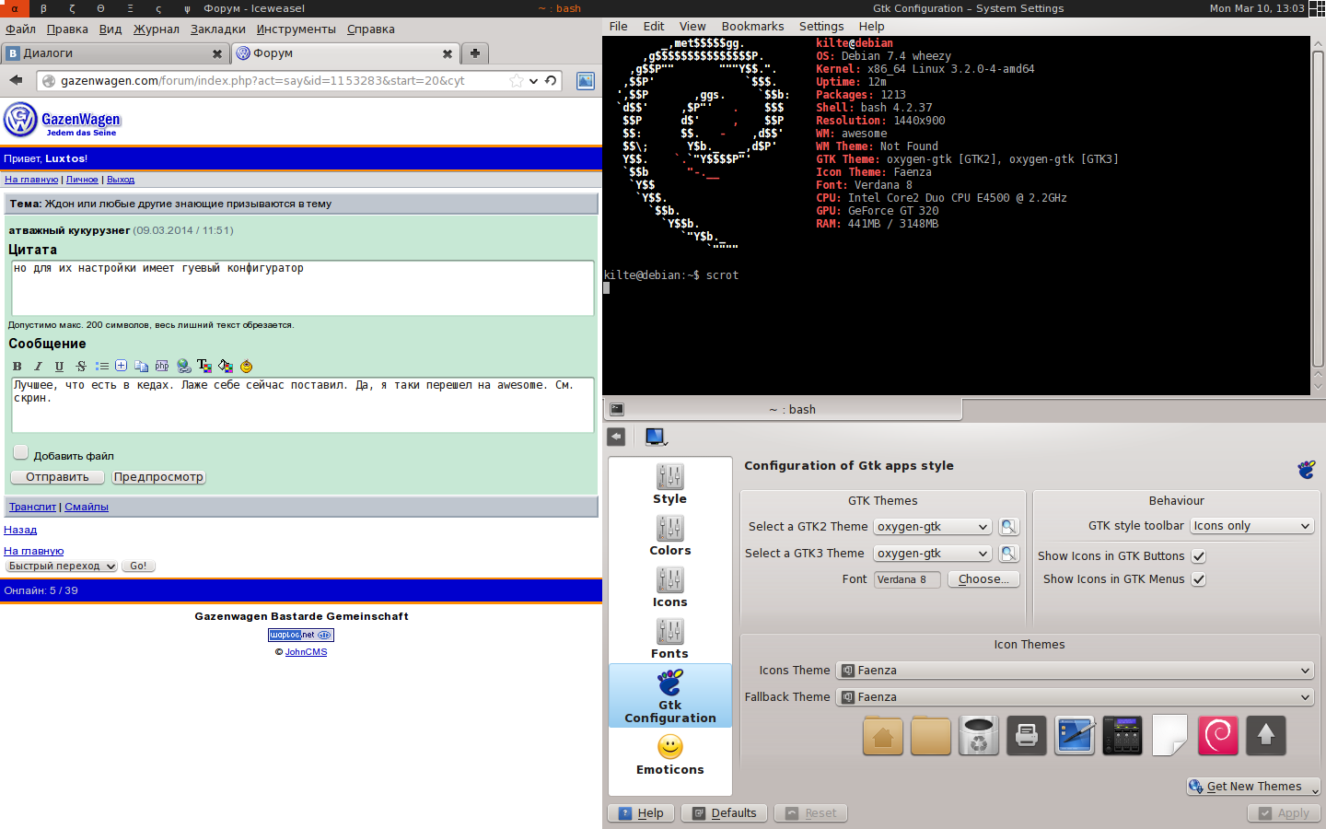Viewport: 1326px width, 829px height.
Task: Toggle Show Icons in GTK Menus
Action: (1198, 579)
